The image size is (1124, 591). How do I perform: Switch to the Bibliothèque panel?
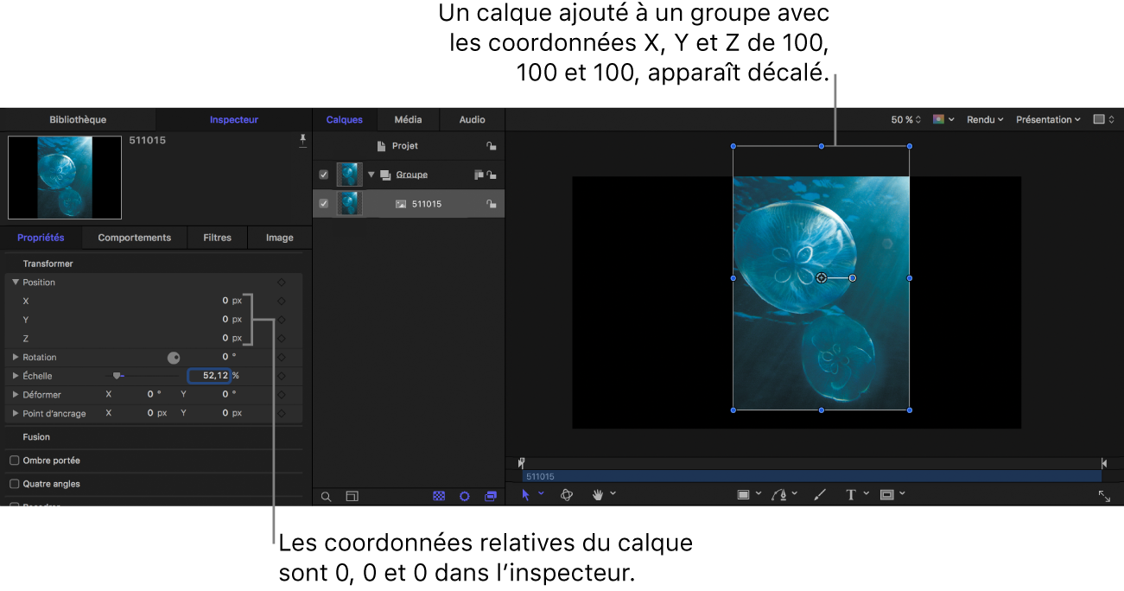point(77,119)
